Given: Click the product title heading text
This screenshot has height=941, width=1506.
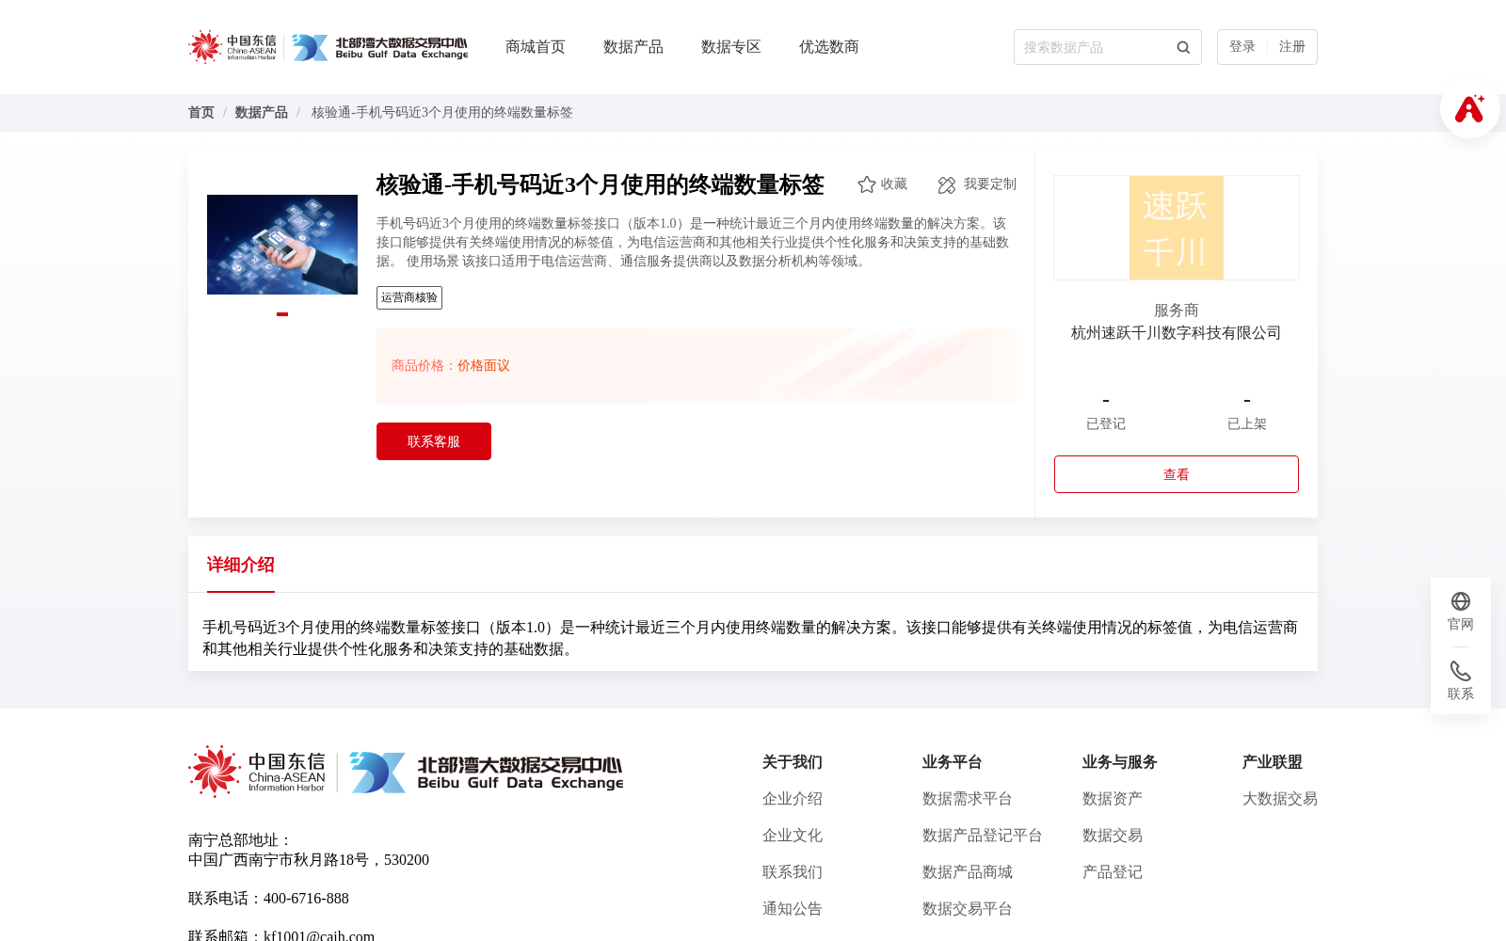Looking at the screenshot, I should [601, 184].
